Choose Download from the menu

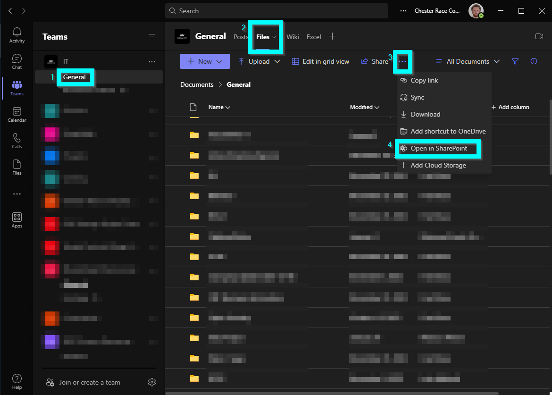pyautogui.click(x=444, y=114)
